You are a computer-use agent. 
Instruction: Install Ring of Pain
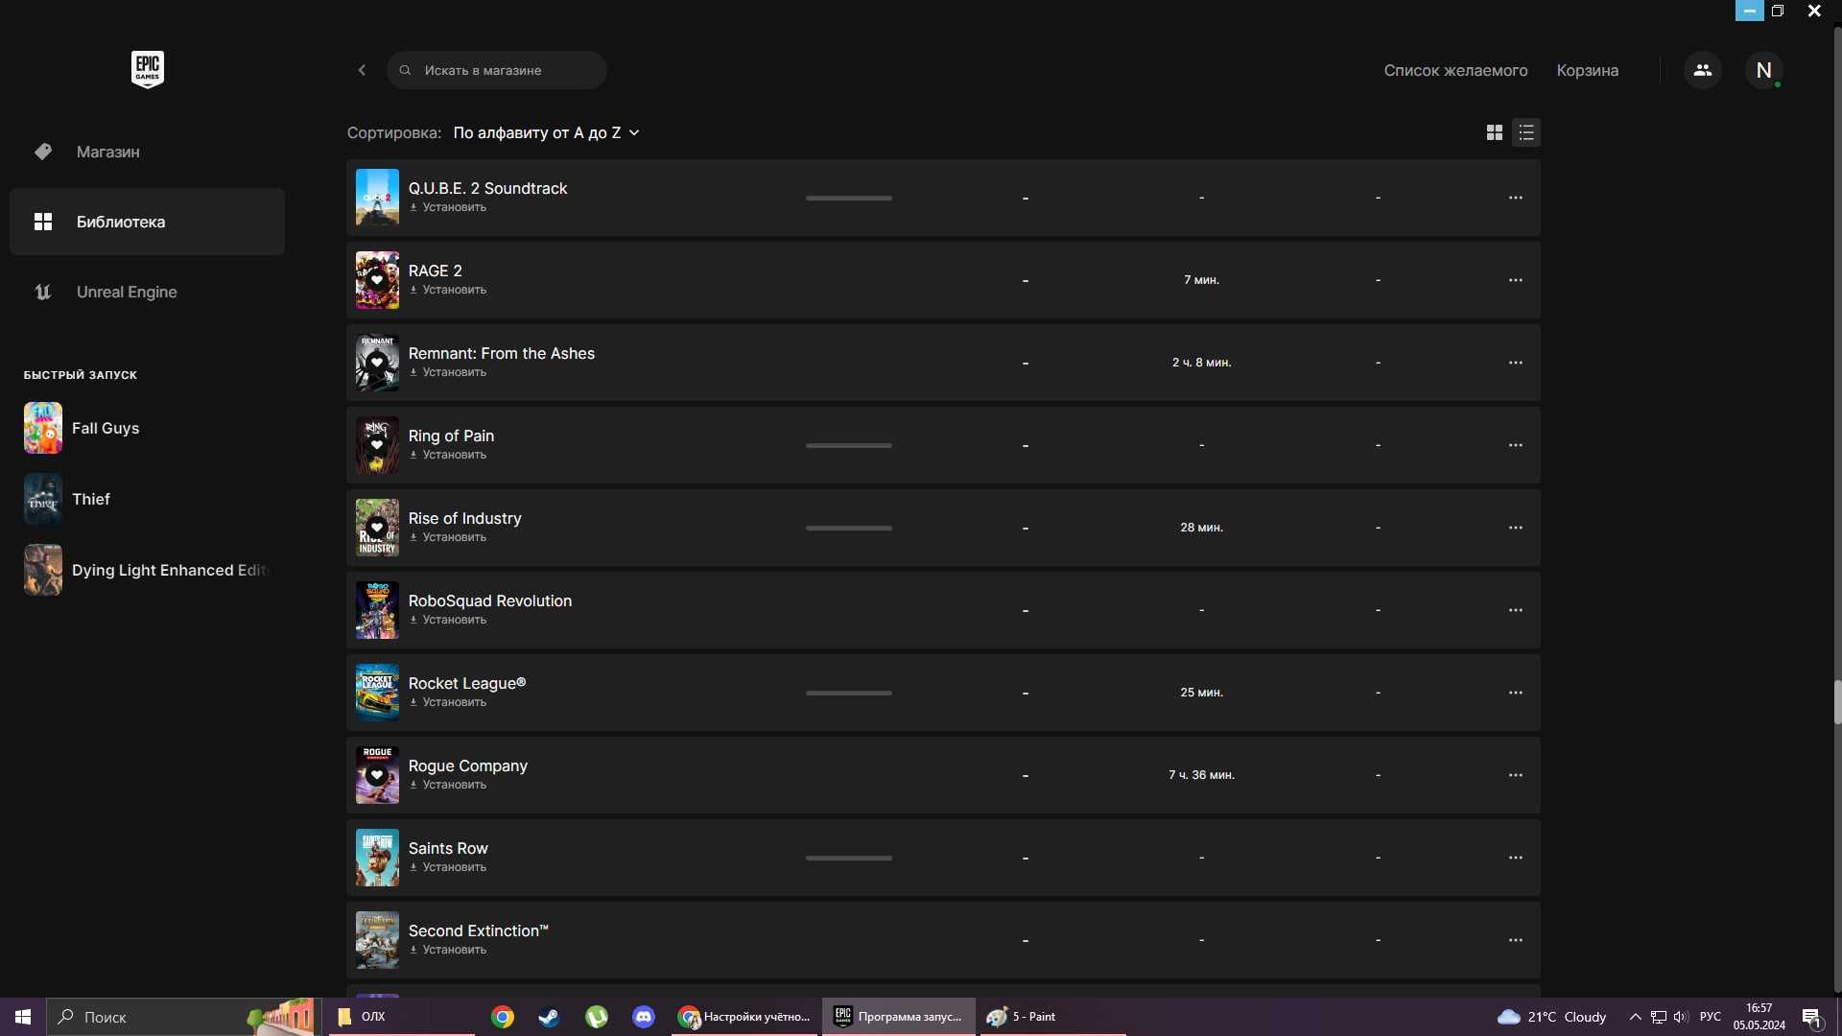point(448,455)
